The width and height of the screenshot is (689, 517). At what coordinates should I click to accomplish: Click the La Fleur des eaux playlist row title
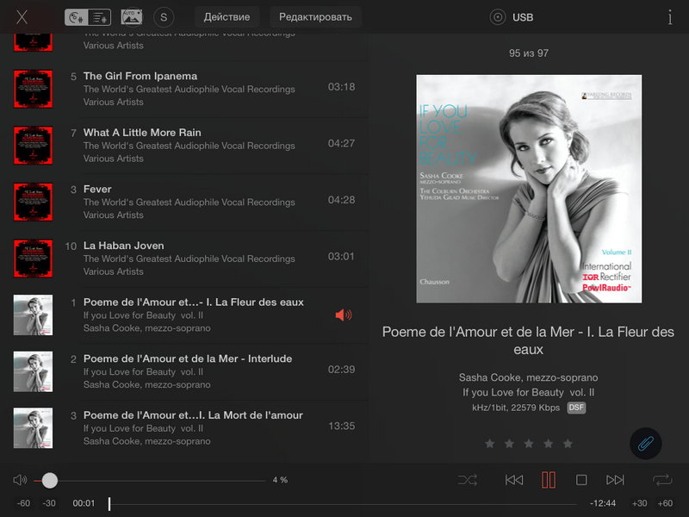click(x=193, y=302)
